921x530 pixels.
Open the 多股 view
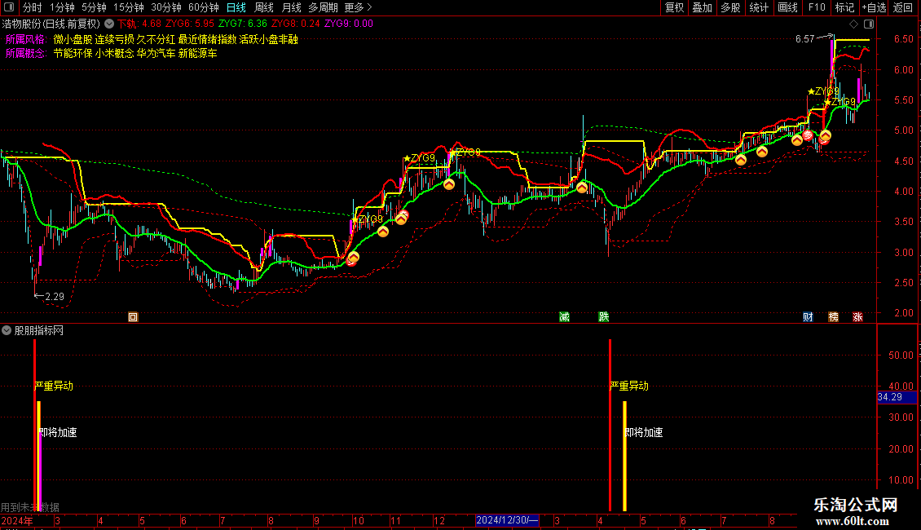[x=731, y=7]
